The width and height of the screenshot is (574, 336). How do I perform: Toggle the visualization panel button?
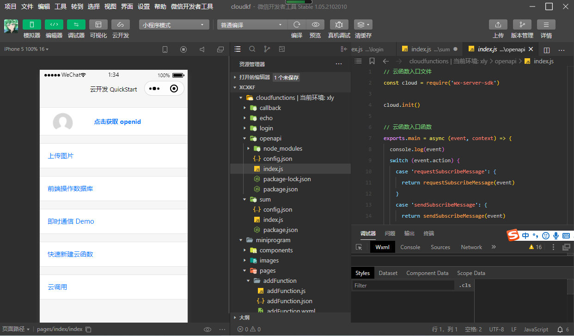(x=98, y=24)
